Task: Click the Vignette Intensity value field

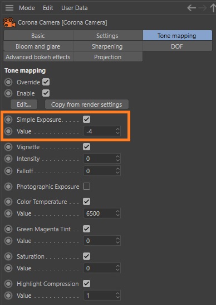Action: click(x=102, y=159)
